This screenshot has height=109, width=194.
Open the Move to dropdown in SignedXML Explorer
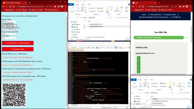pos(92,8)
